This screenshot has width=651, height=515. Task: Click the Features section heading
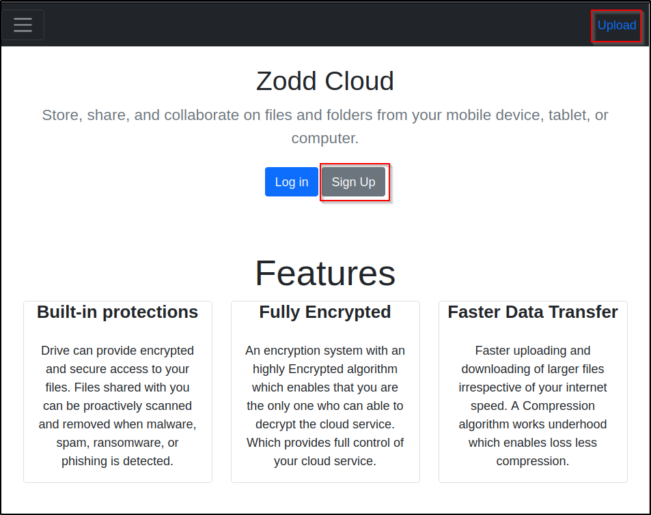pyautogui.click(x=325, y=274)
